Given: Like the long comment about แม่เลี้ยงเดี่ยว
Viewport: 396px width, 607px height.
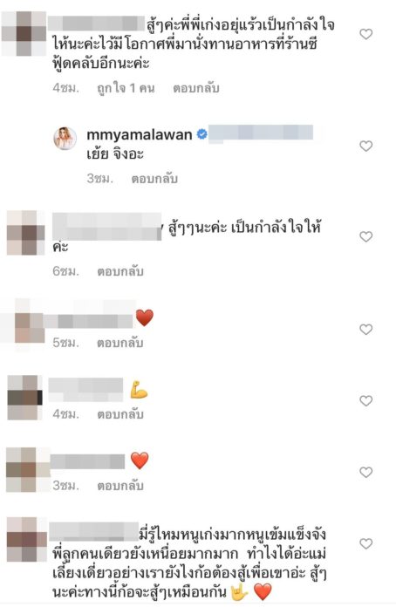Looking at the screenshot, I should click(x=365, y=544).
